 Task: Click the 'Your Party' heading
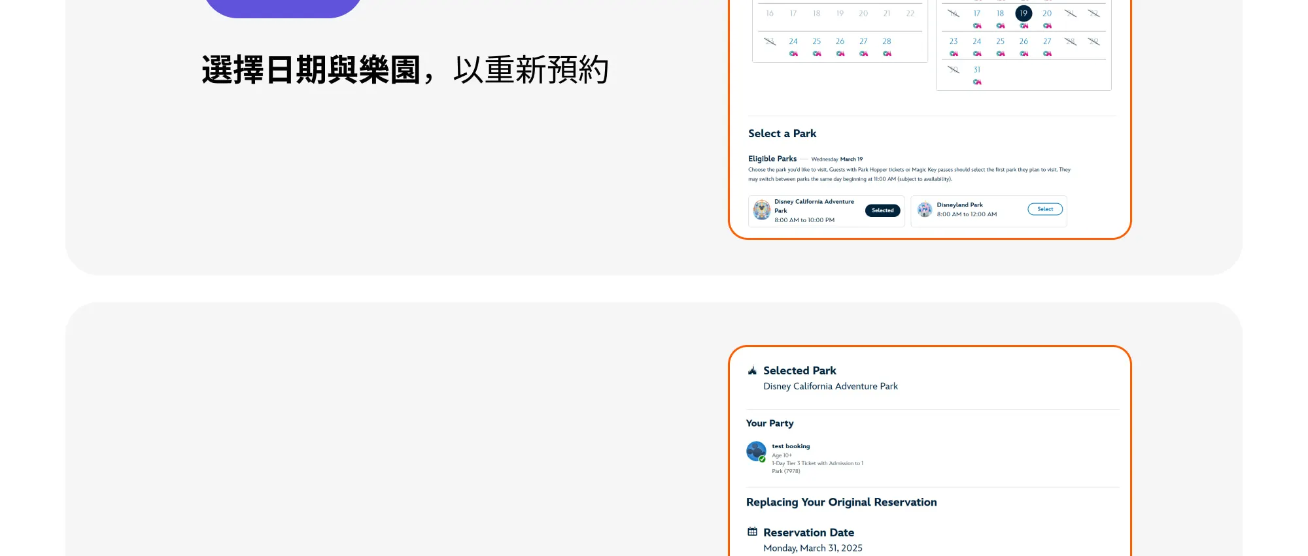770,423
